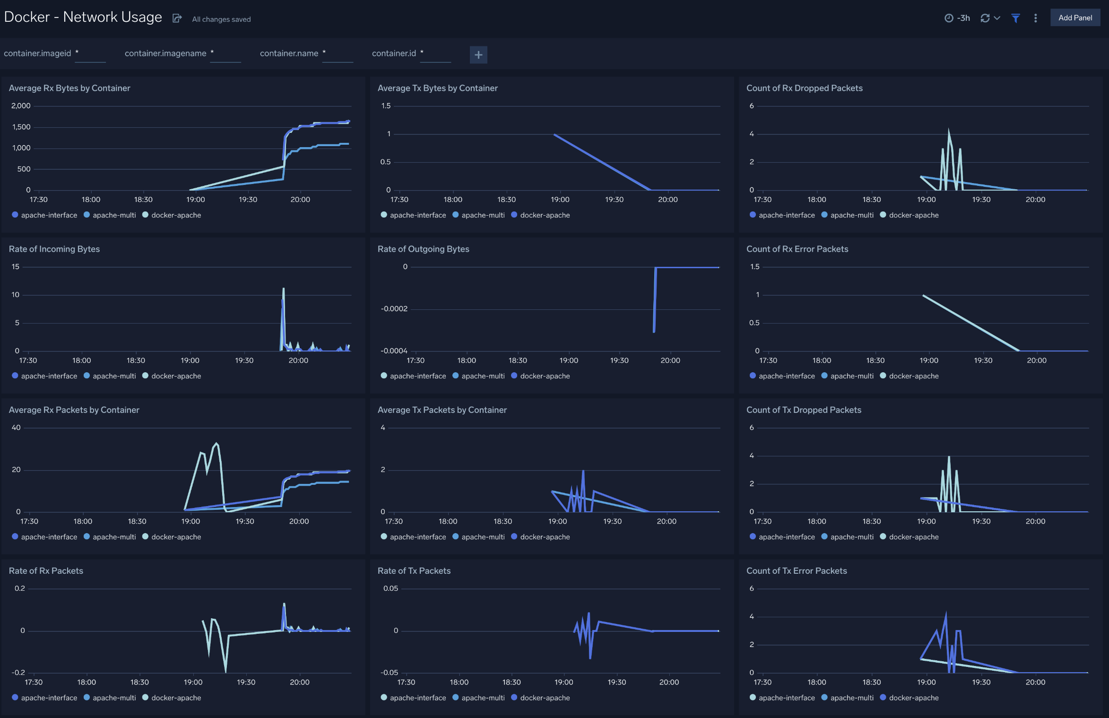Screen dimensions: 1109x718
Task: Toggle apache-interface in Count of Rx Dropped Packets
Action: tap(786, 215)
